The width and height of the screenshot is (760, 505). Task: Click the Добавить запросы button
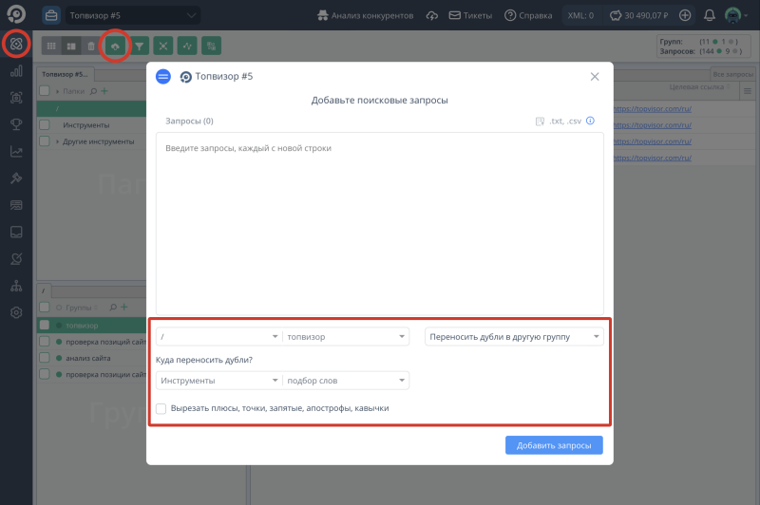(554, 445)
